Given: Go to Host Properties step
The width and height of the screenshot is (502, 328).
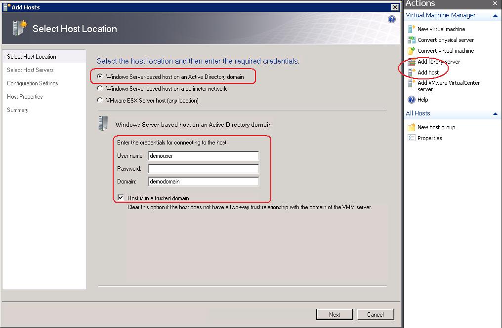Looking at the screenshot, I should point(25,97).
